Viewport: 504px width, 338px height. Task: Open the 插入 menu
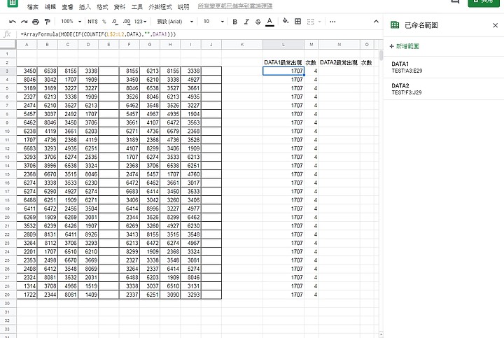pos(85,6)
